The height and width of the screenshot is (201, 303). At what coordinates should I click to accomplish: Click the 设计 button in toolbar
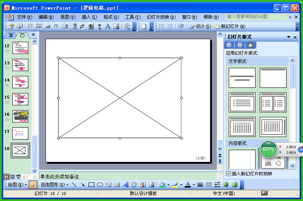coord(200,26)
